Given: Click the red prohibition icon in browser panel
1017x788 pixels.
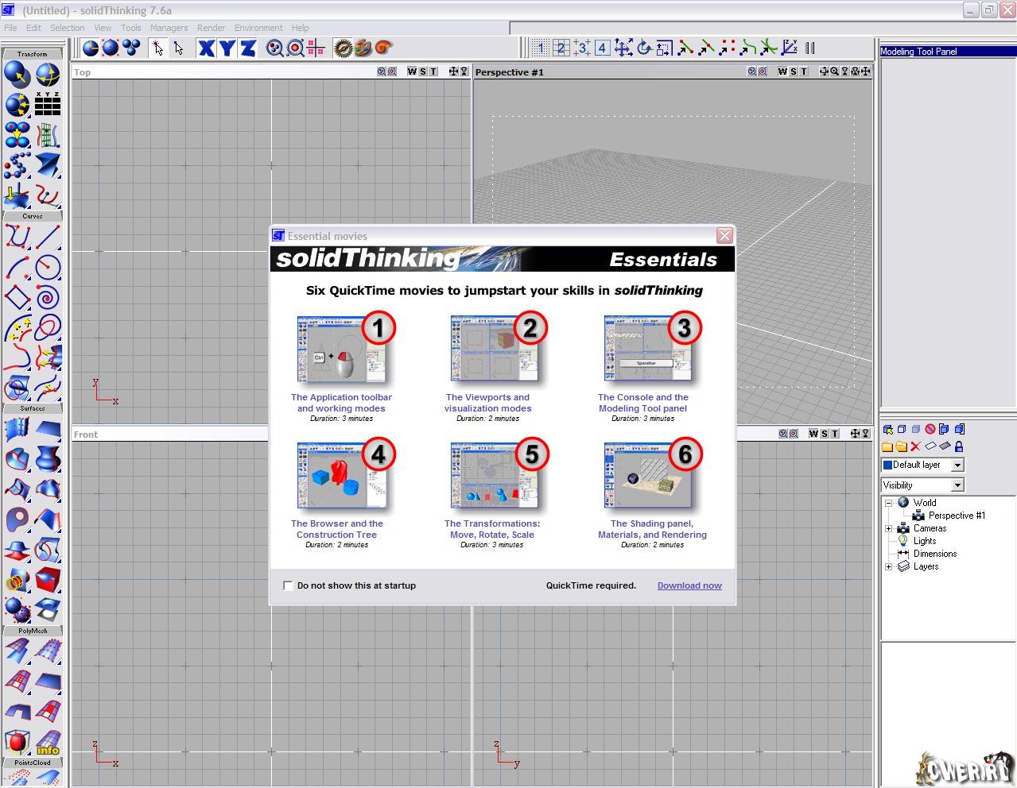Looking at the screenshot, I should pos(930,429).
